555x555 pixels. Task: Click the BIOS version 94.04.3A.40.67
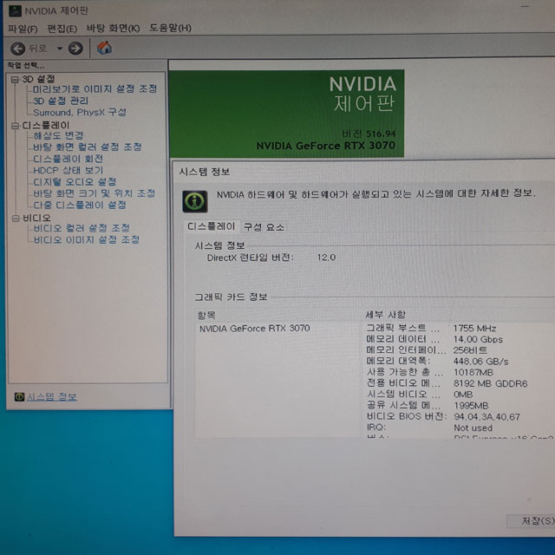point(487,416)
